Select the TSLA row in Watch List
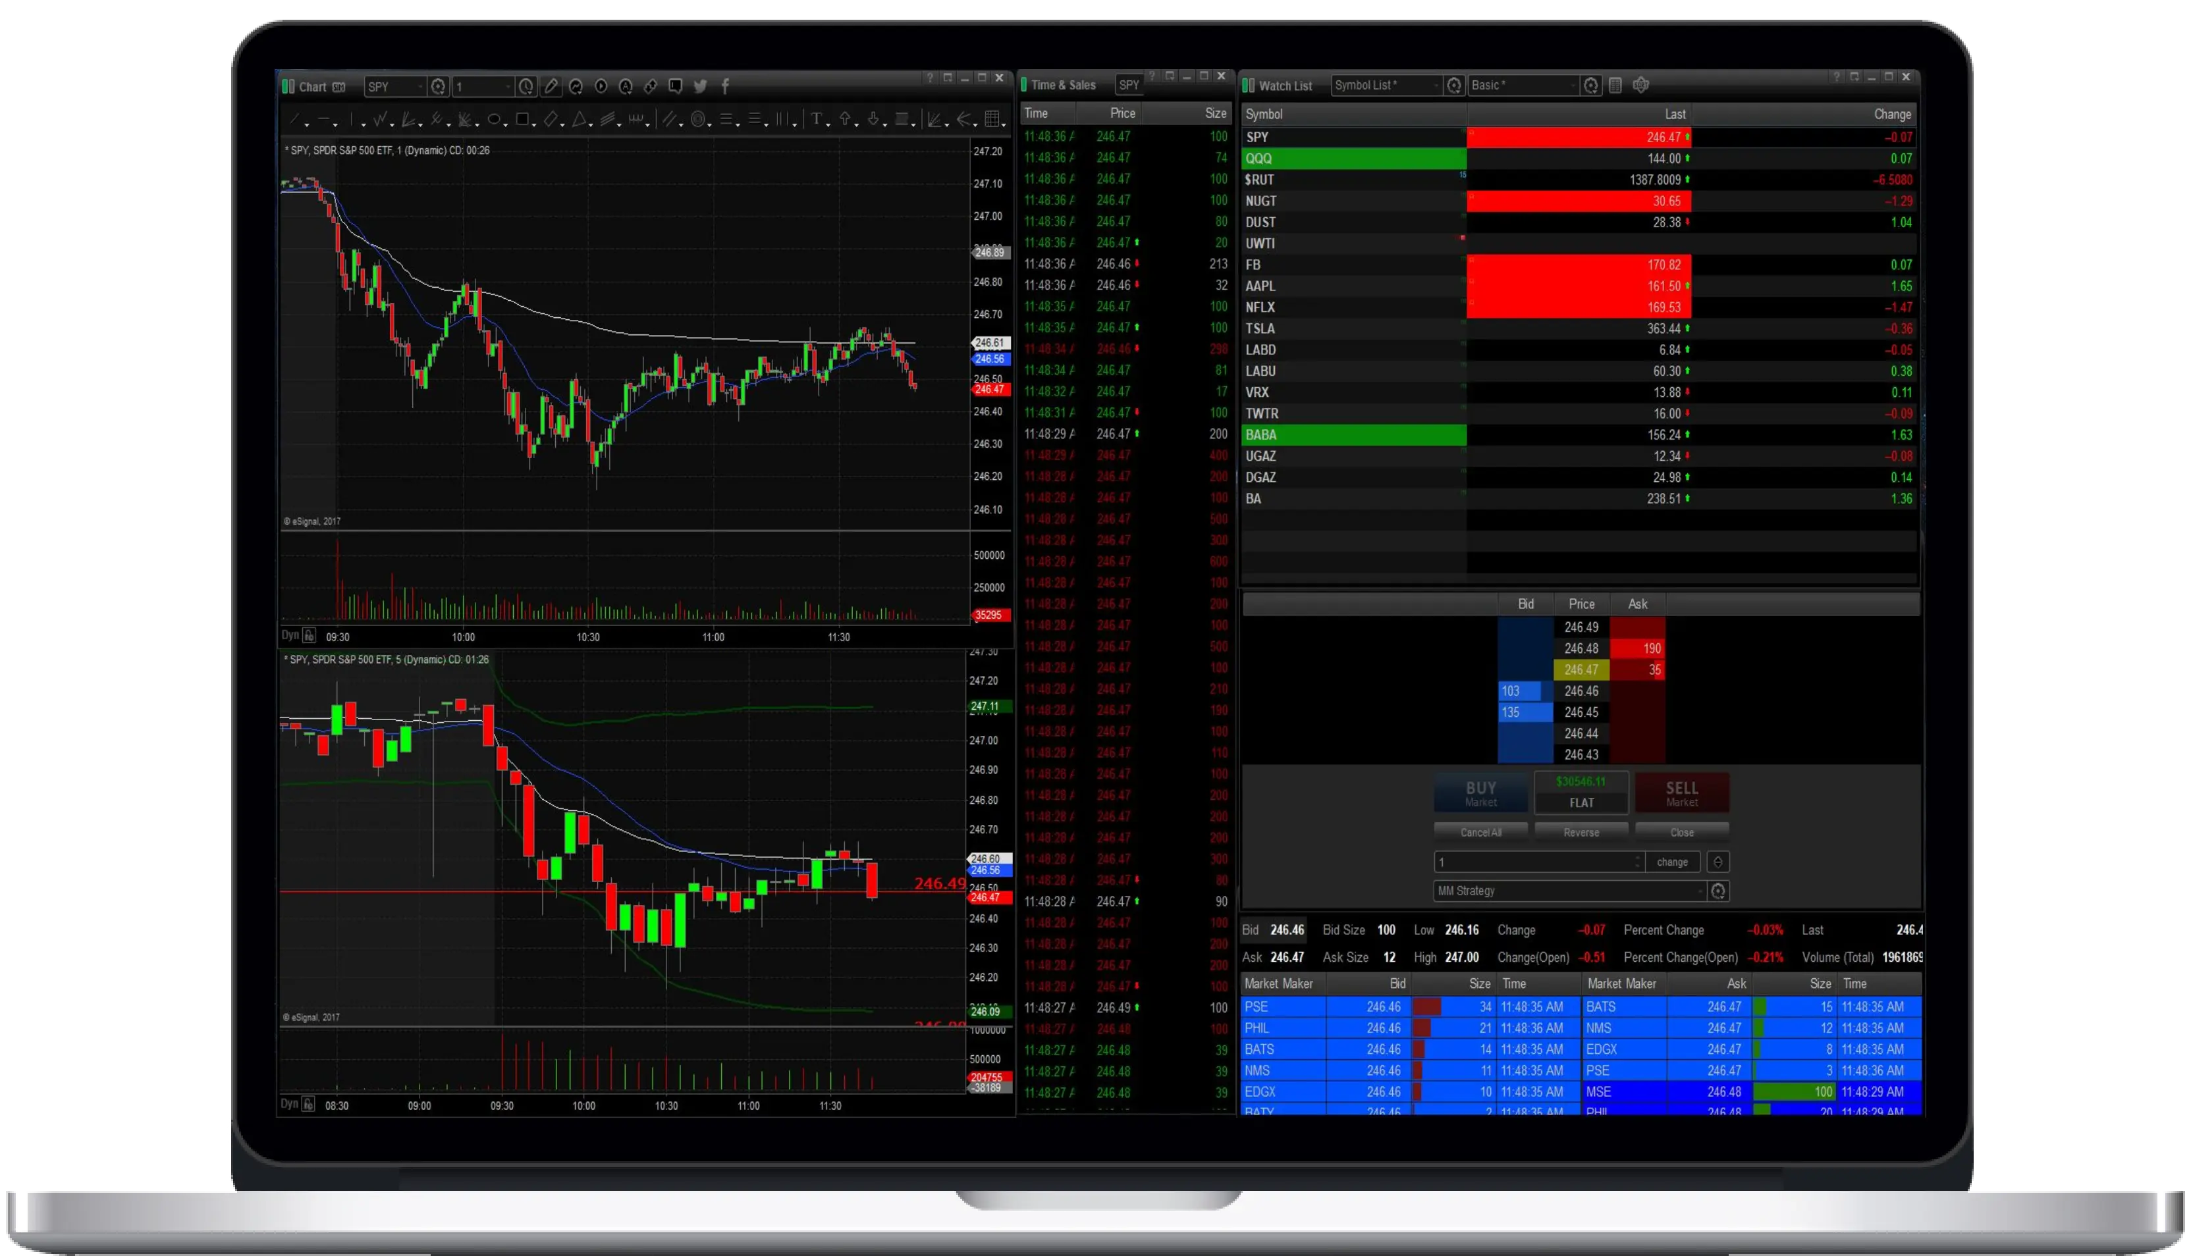 [x=1579, y=328]
